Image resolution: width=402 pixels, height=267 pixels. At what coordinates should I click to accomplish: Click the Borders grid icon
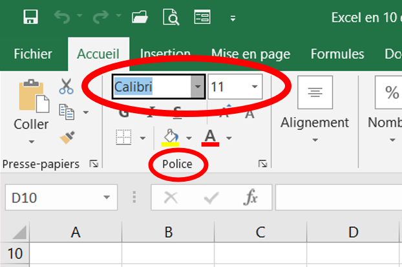[x=123, y=137]
